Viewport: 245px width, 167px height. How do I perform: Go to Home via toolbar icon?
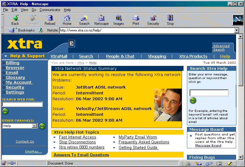(67, 20)
